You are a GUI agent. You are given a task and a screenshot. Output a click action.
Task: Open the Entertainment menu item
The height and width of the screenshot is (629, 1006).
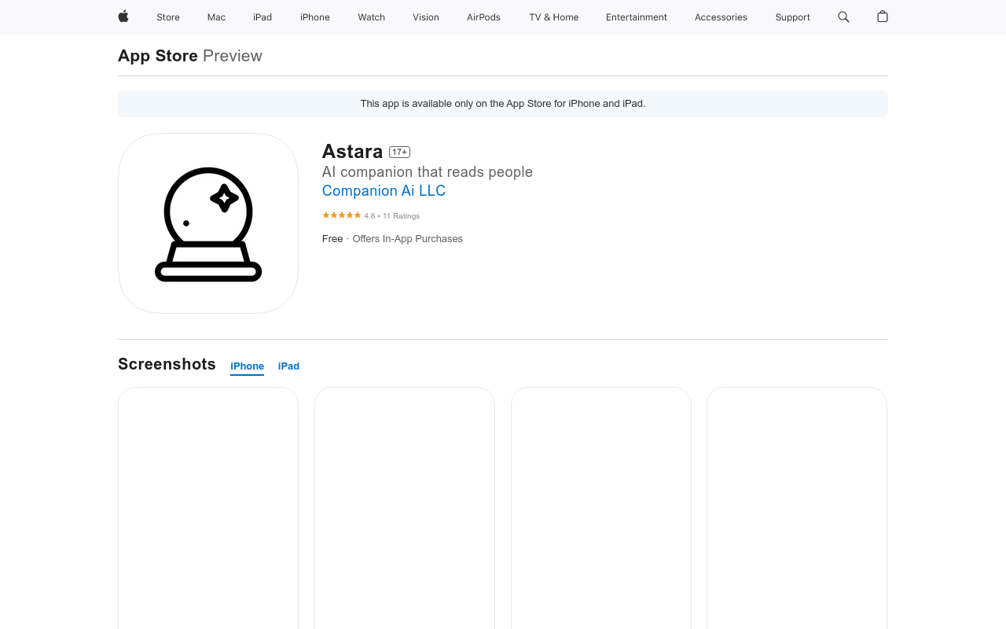coord(637,17)
